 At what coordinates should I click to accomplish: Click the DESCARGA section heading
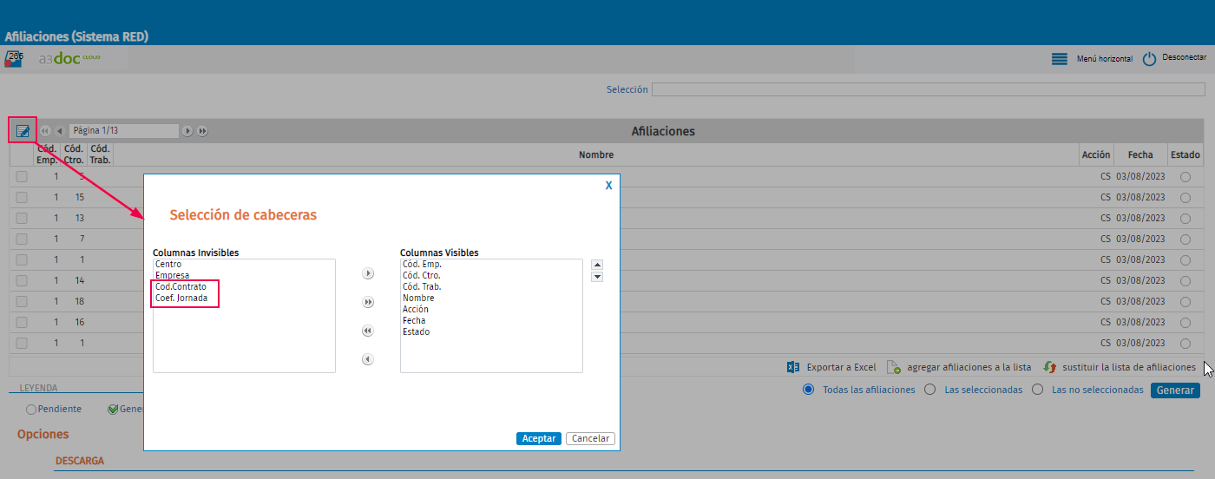click(x=80, y=461)
